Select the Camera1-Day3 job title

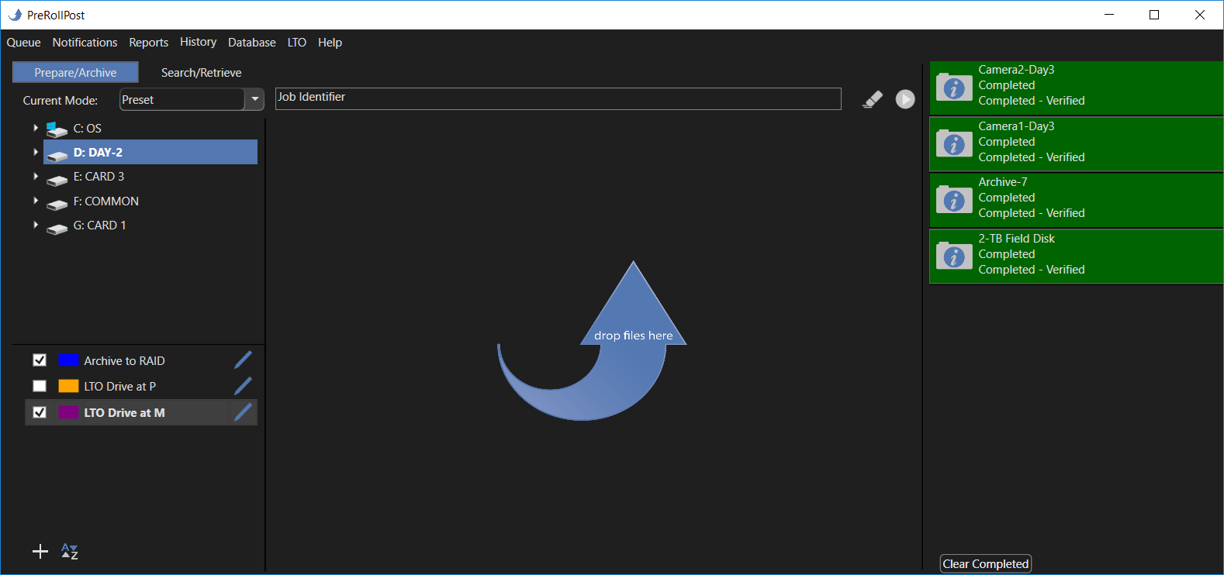coord(1016,126)
